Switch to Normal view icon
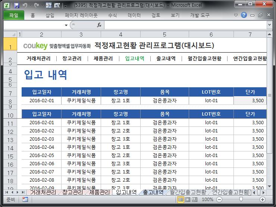Viewport: 276px width, 207px height. 181,200
